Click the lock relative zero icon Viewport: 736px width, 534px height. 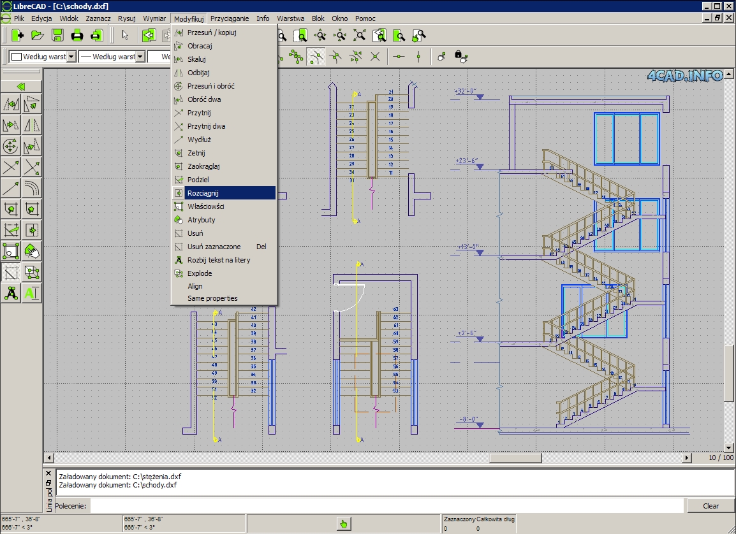tap(460, 57)
